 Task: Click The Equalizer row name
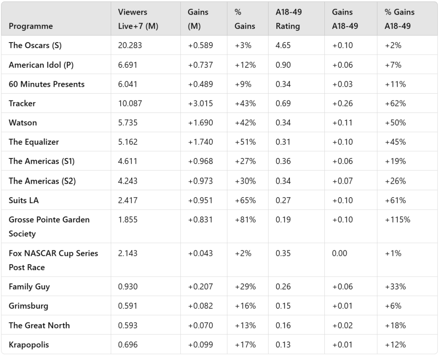pos(34,142)
